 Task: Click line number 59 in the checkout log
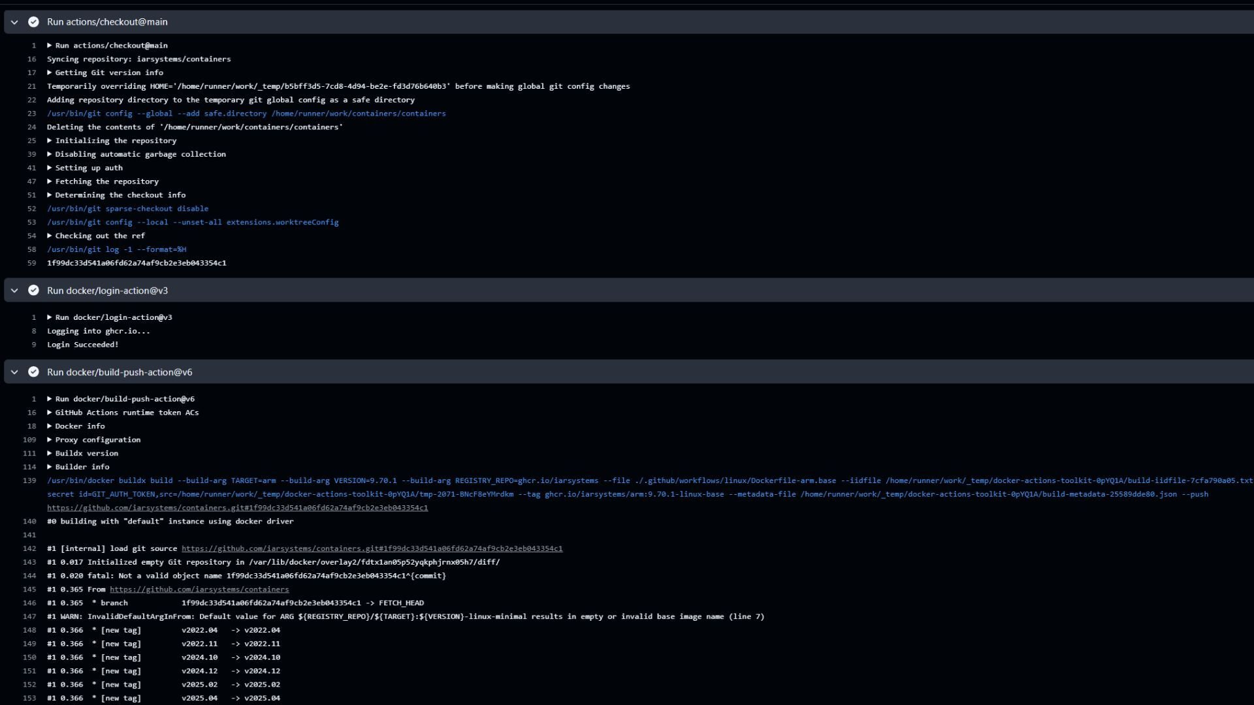pyautogui.click(x=31, y=262)
